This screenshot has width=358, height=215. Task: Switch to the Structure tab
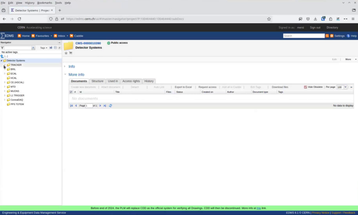[97, 81]
